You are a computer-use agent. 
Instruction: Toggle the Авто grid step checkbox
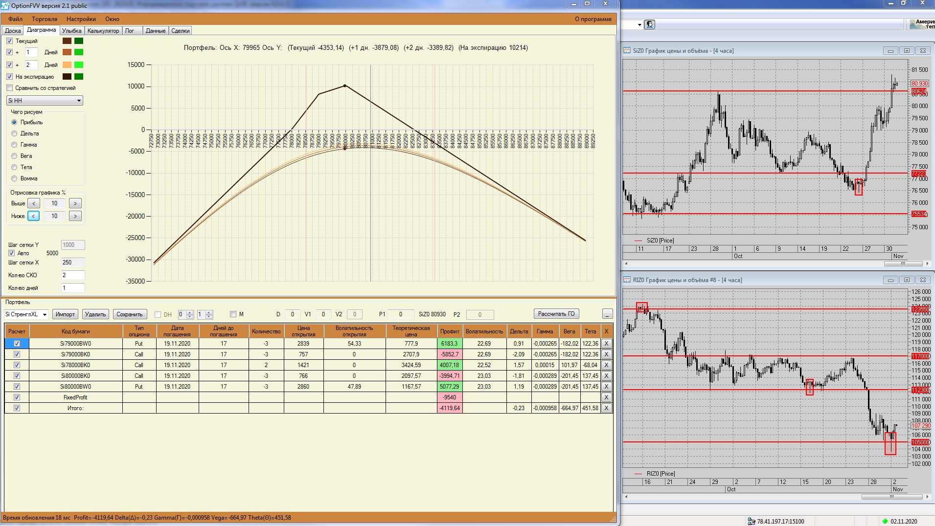pos(11,253)
